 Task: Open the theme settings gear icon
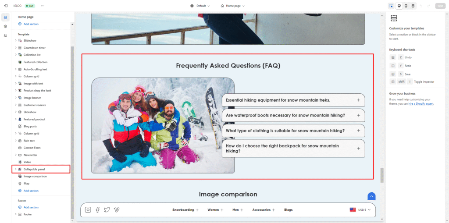[5, 26]
